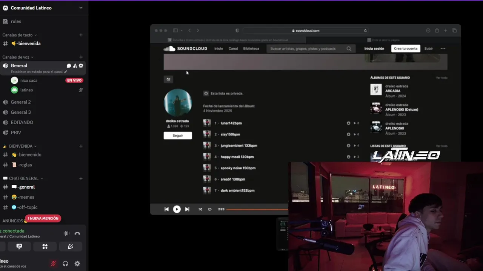Go forward in Safari browser
This screenshot has width=483, height=271.
coord(198,30)
